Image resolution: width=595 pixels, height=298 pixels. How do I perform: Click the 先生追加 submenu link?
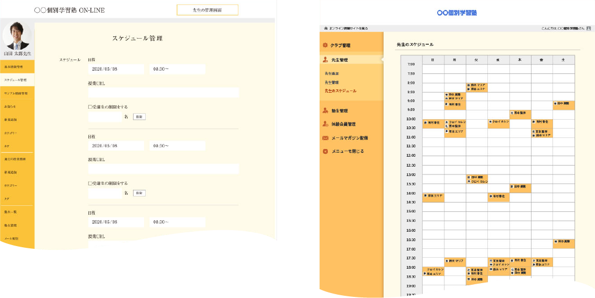(x=332, y=73)
